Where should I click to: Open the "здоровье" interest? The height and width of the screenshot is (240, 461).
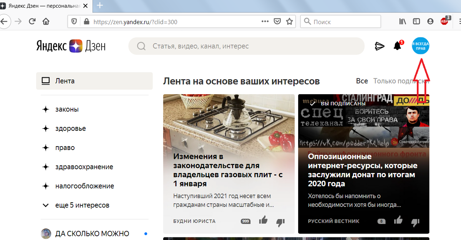coord(71,128)
